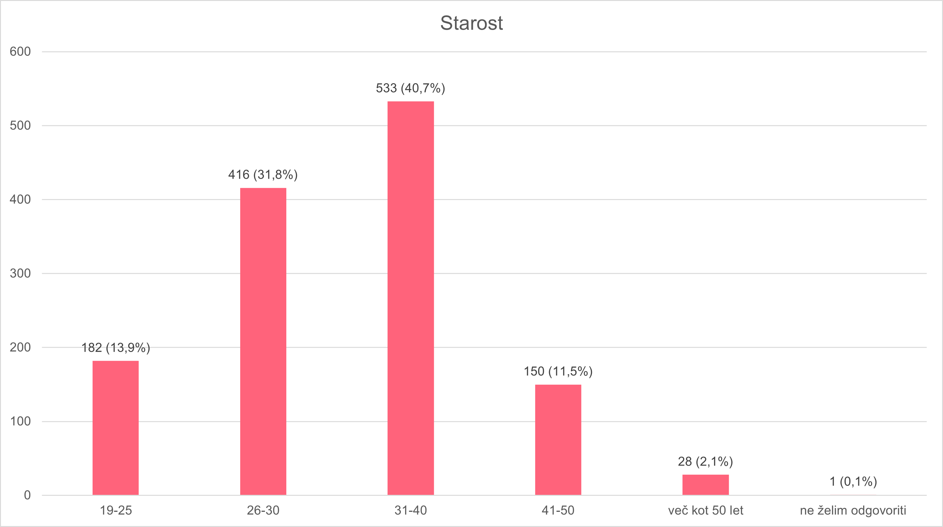Click the "31-40" category axis label
The width and height of the screenshot is (943, 527).
[x=410, y=510]
